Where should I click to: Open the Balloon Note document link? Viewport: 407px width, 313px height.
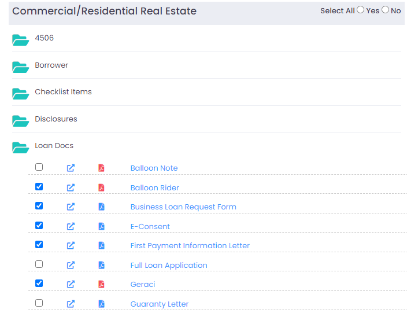pos(154,168)
